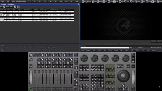Click the Knockout command button
Screen dimensions: 162x91
pos(116,50)
